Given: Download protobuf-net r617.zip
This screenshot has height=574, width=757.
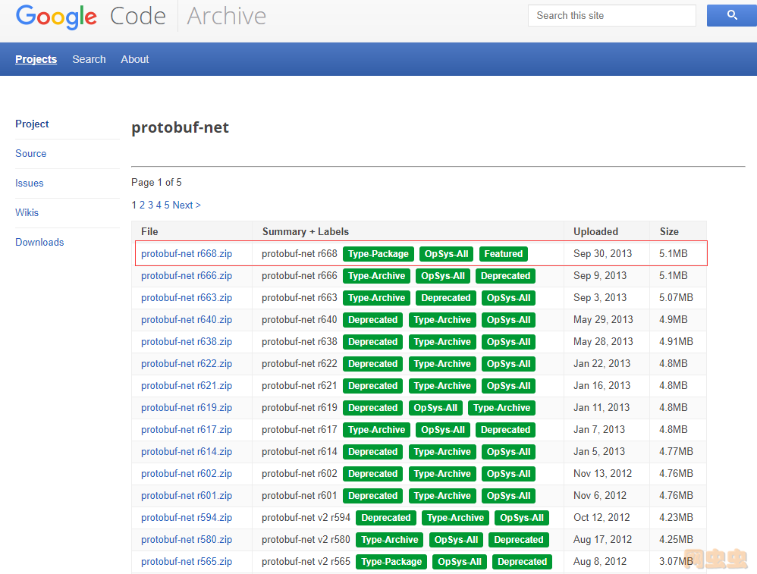Looking at the screenshot, I should (x=187, y=430).
